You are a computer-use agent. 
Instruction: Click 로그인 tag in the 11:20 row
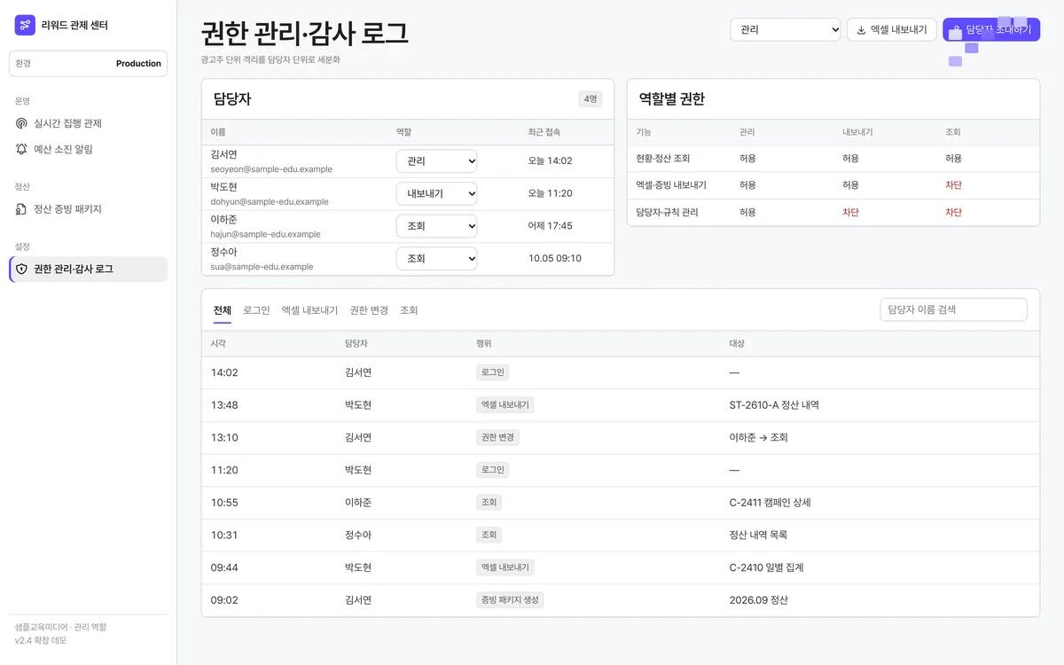click(x=492, y=470)
